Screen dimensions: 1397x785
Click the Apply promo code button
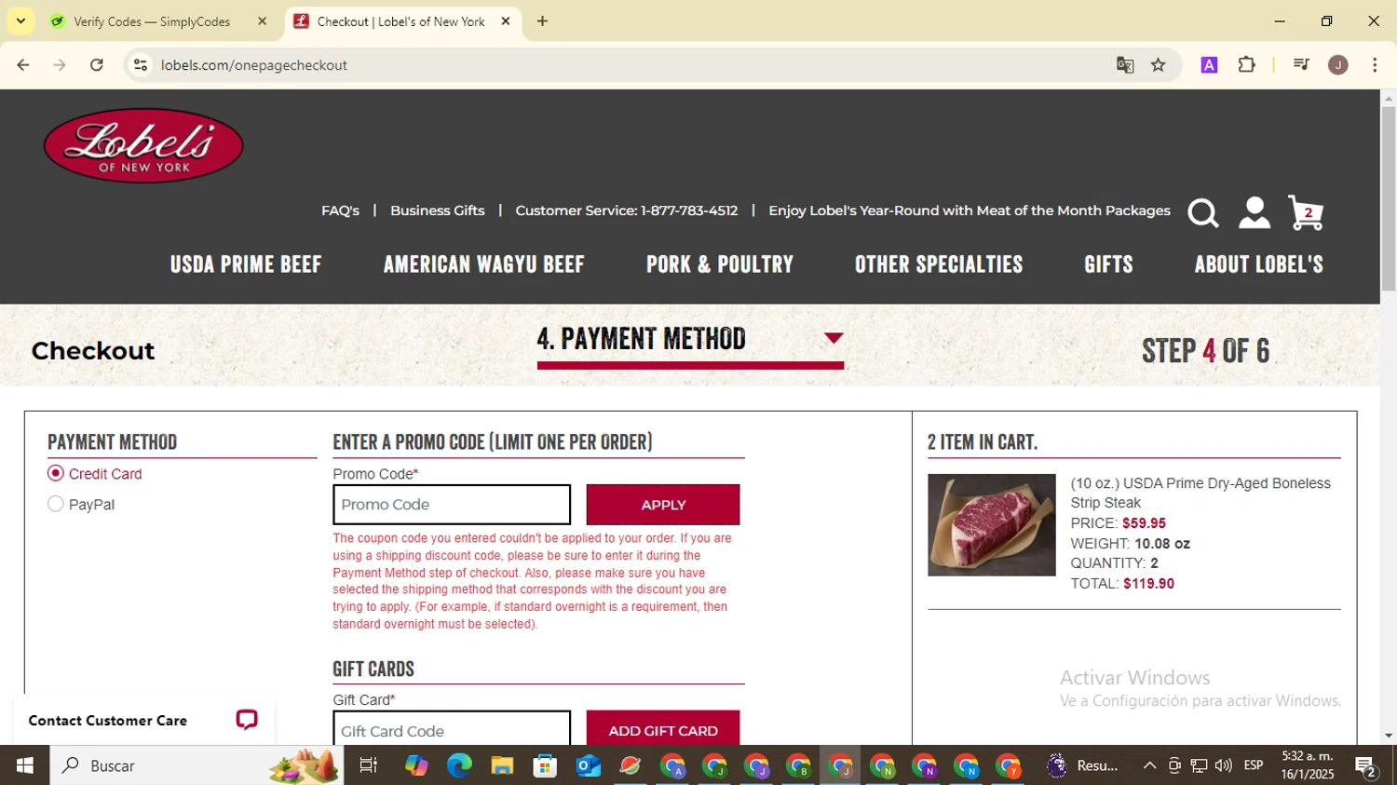coord(663,505)
